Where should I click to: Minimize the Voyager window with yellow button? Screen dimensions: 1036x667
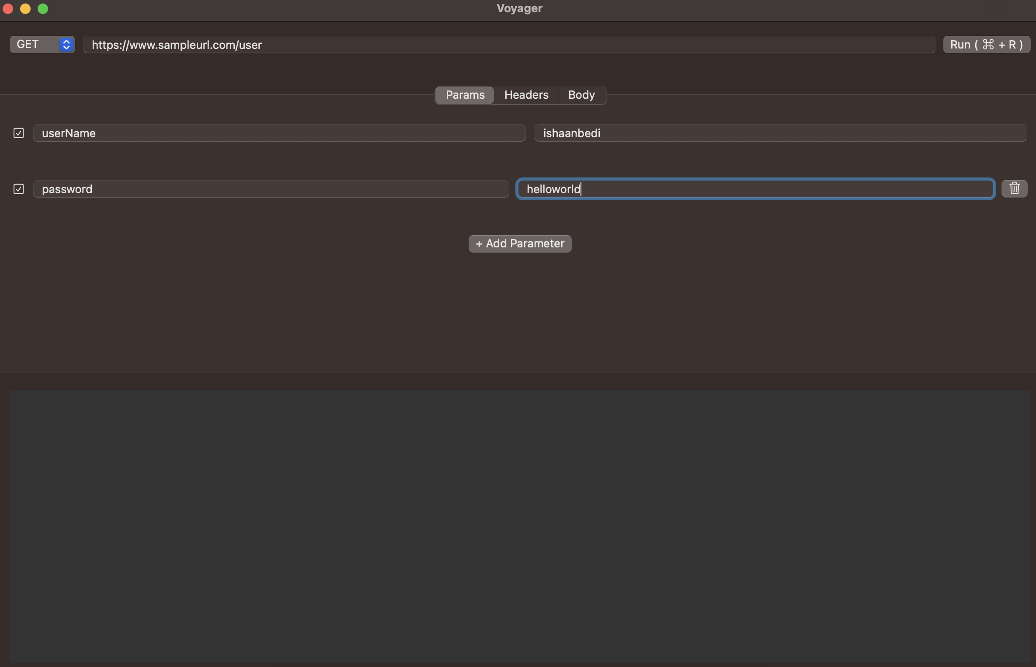pyautogui.click(x=25, y=9)
